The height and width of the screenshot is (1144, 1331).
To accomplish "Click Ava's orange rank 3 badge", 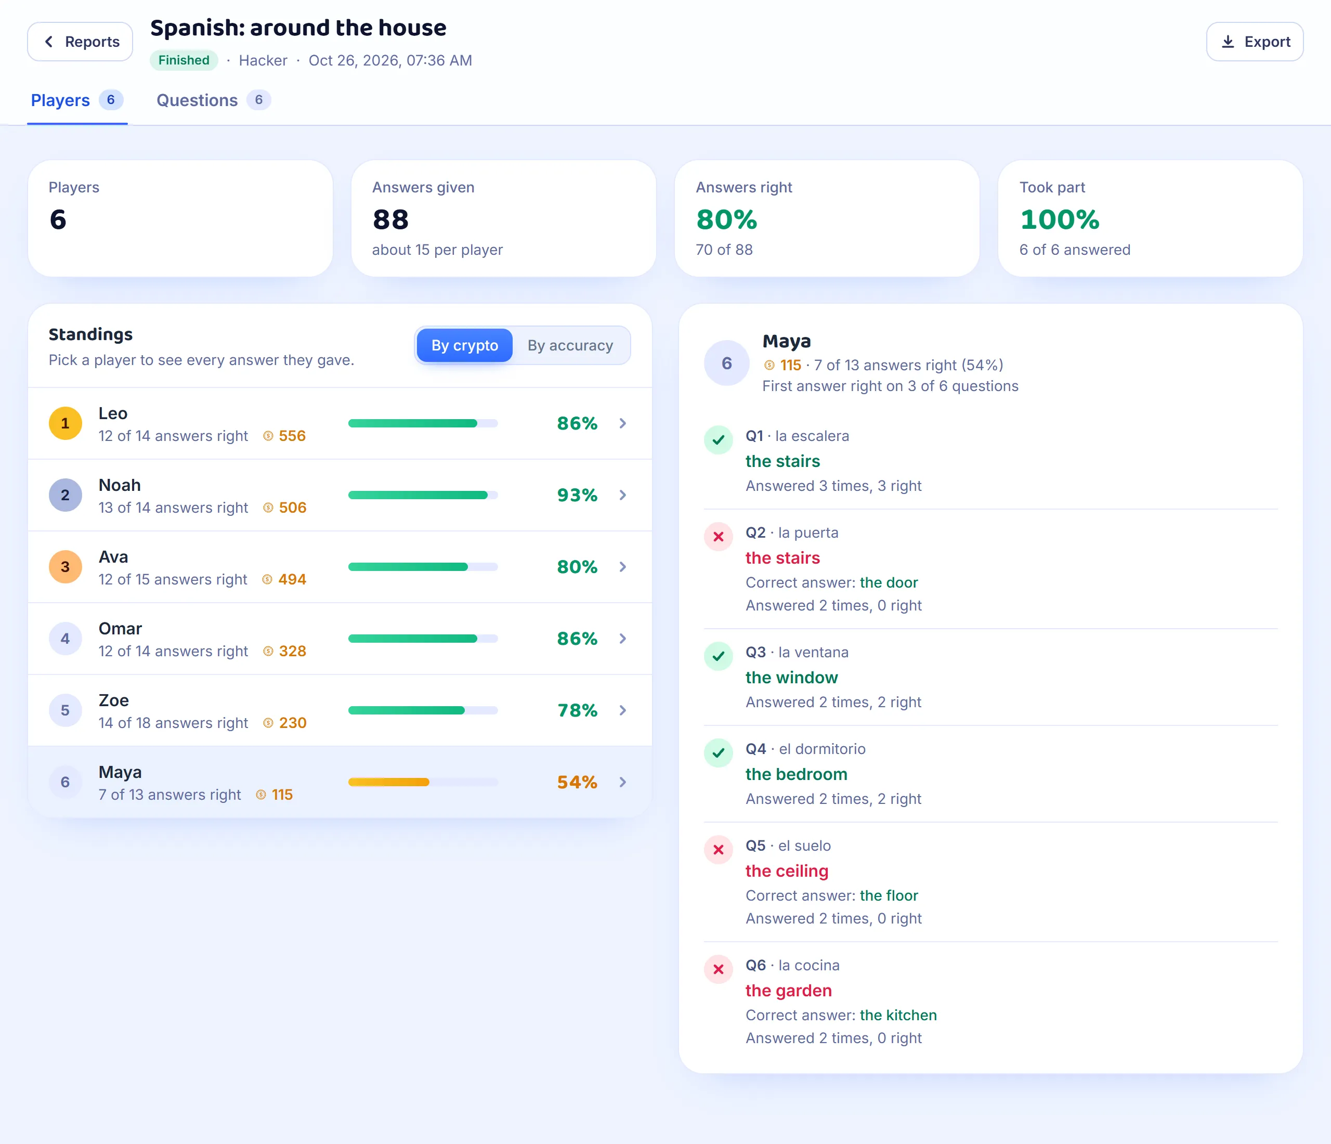I will tap(66, 567).
